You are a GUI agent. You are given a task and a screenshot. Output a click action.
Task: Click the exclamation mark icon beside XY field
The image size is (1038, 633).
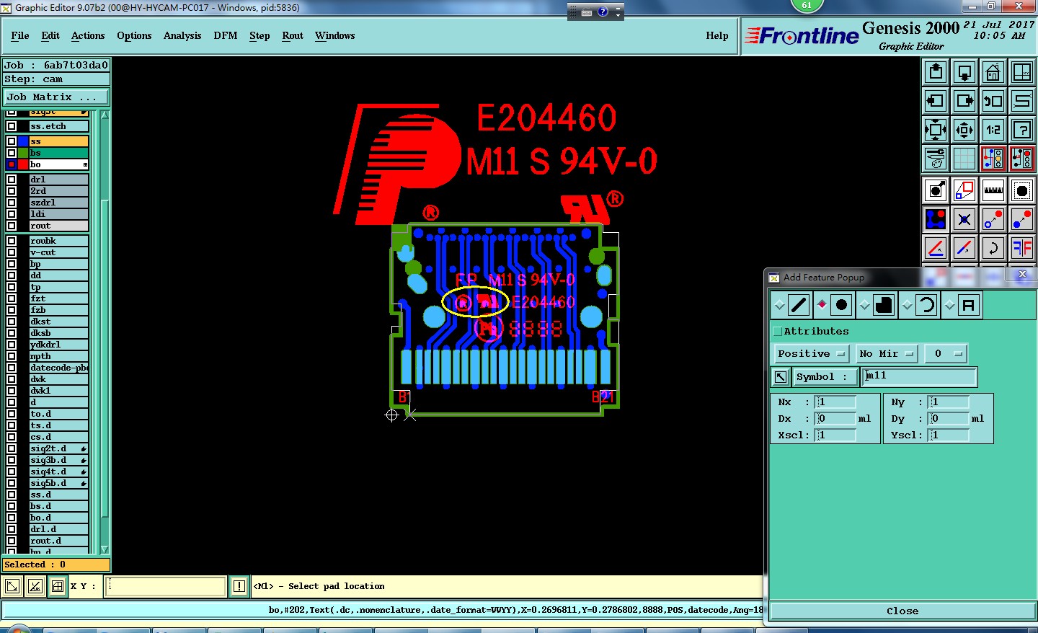point(239,586)
